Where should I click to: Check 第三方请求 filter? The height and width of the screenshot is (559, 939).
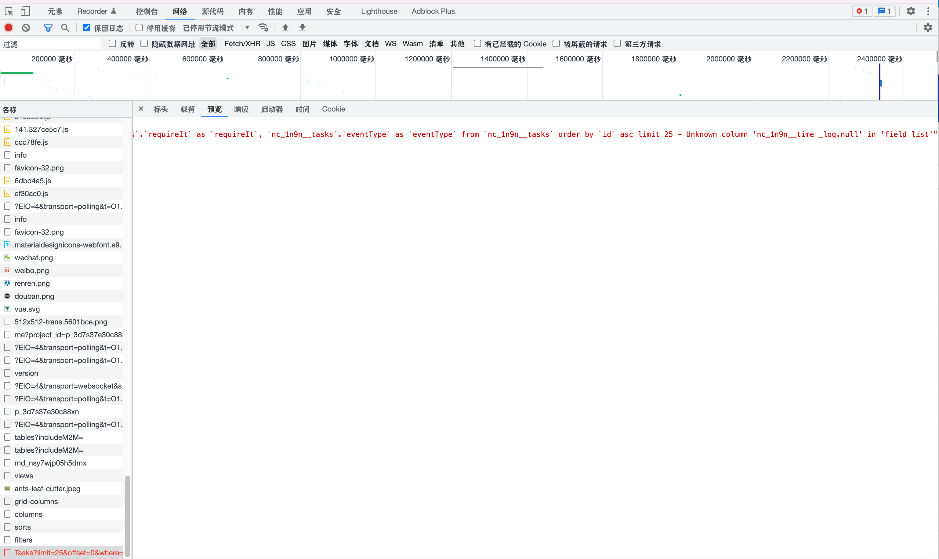[x=617, y=44]
